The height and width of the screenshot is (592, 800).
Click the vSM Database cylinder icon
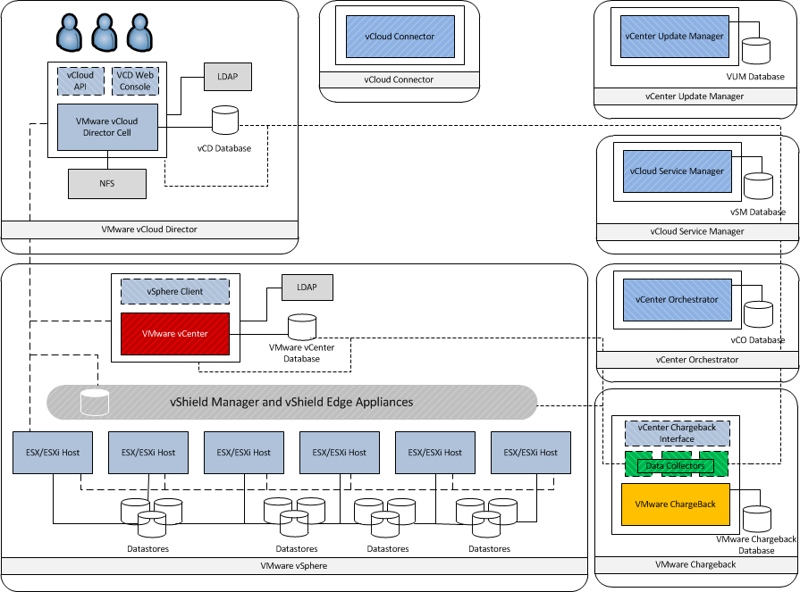[x=758, y=186]
